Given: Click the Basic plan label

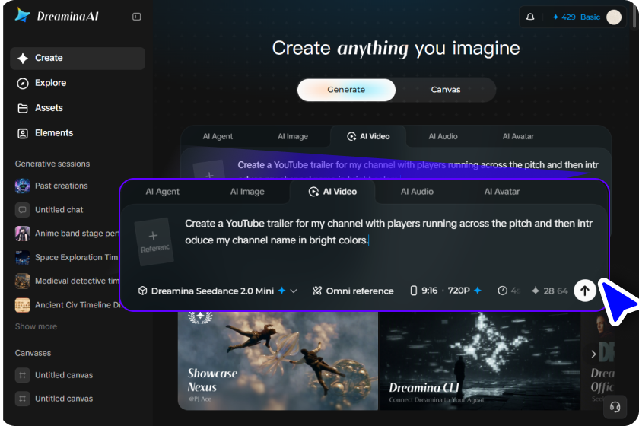Looking at the screenshot, I should click(590, 17).
